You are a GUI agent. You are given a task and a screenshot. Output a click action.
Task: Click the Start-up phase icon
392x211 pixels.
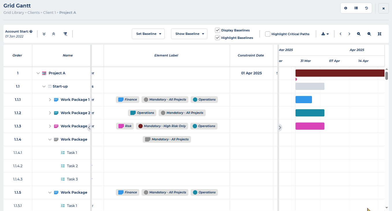tap(50, 86)
